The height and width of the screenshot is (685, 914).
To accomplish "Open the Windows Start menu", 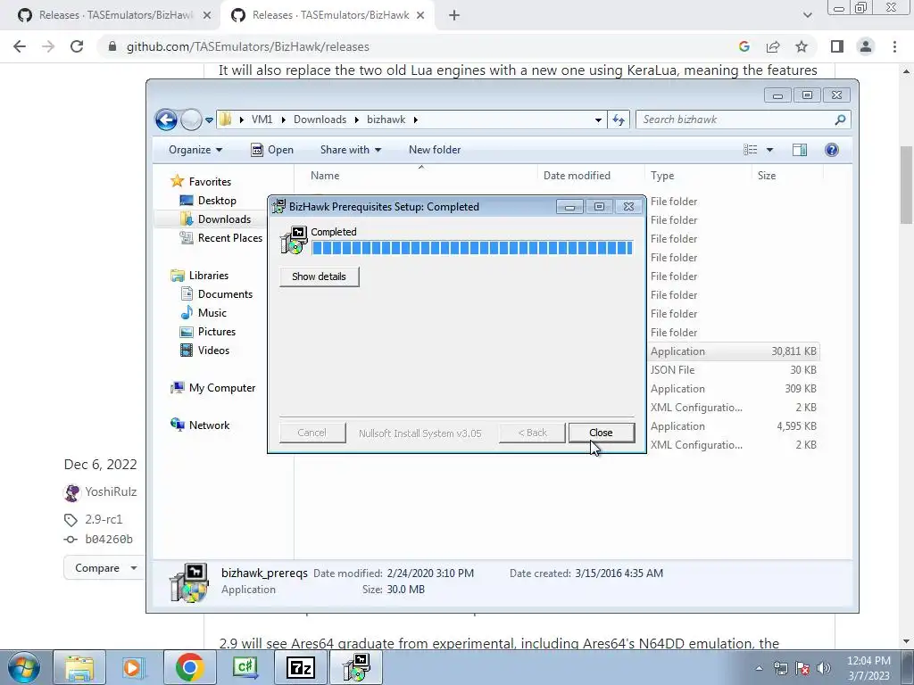I will [x=24, y=667].
